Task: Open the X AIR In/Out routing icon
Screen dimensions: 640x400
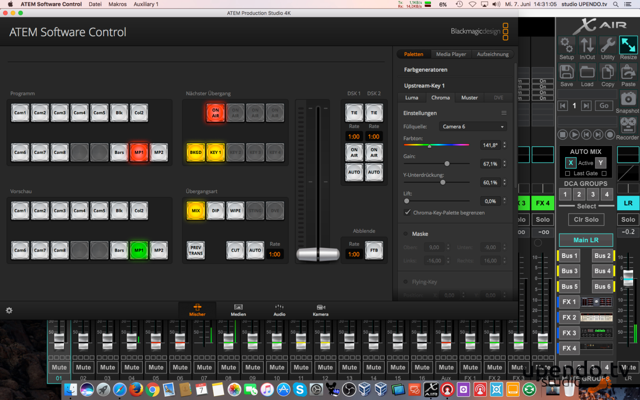Action: [x=587, y=45]
